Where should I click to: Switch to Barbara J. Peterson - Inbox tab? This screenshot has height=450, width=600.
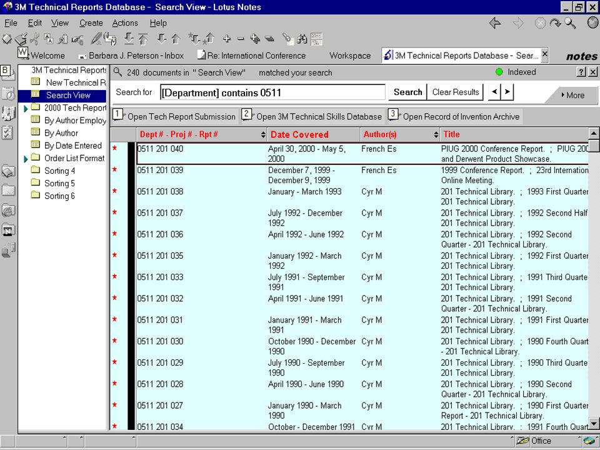[x=131, y=56]
